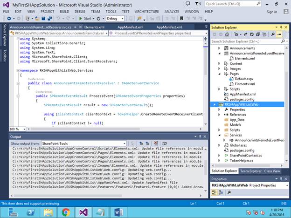Screen dimensions: 291x218
Task: Switch to the Team Explorer tab
Action: (251, 171)
